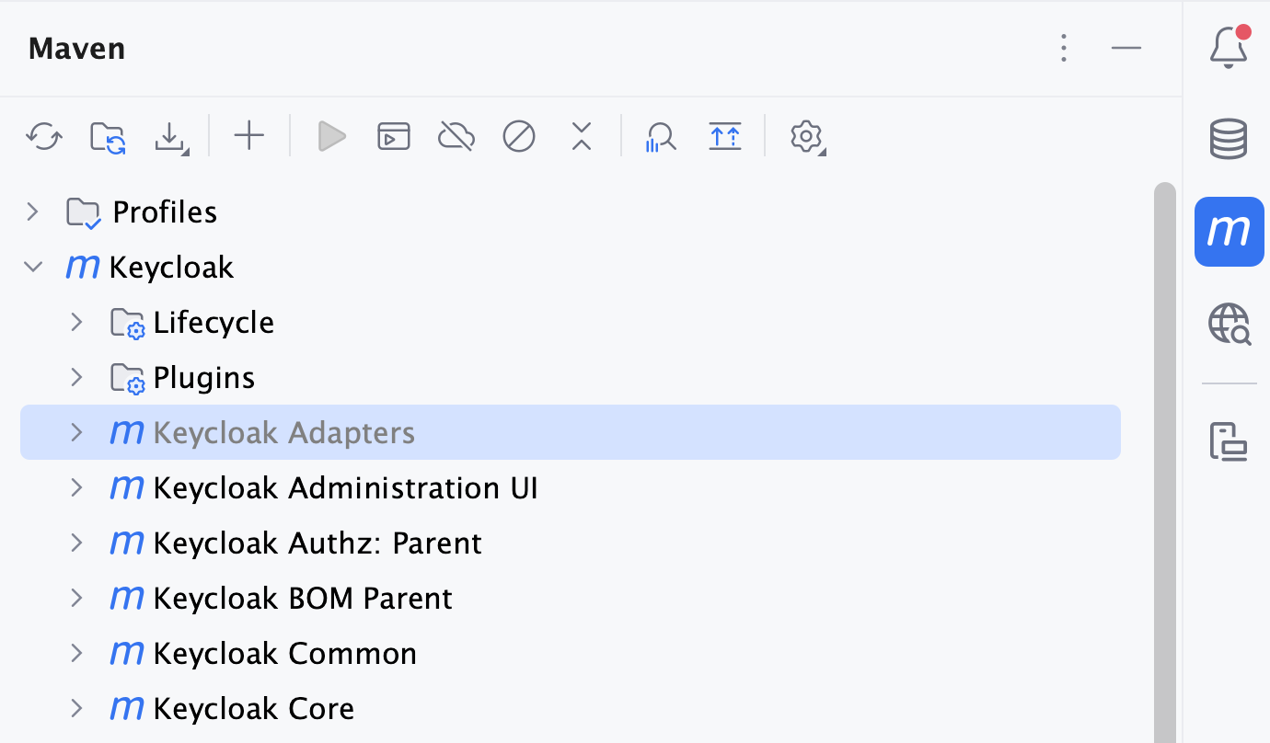Generate sources and update folders for all projects
Screen dimensions: 1270x743
pos(107,136)
